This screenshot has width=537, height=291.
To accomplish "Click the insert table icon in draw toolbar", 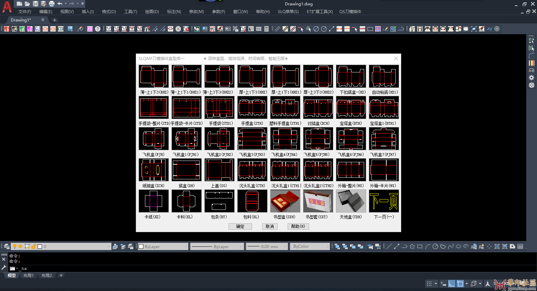I will point(520,246).
